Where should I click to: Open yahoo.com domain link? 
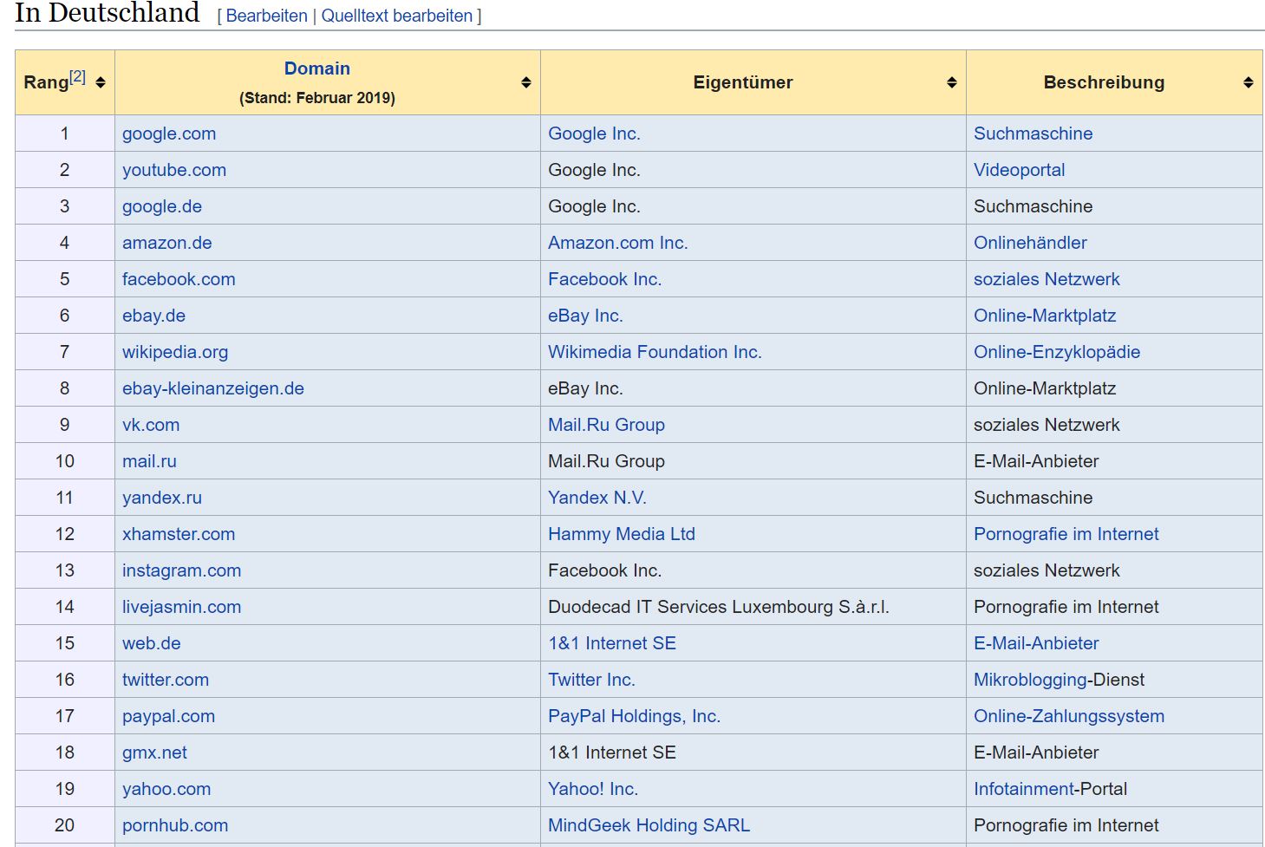pos(166,789)
